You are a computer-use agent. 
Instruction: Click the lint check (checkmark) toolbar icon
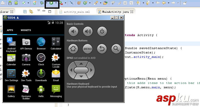click(24, 3)
